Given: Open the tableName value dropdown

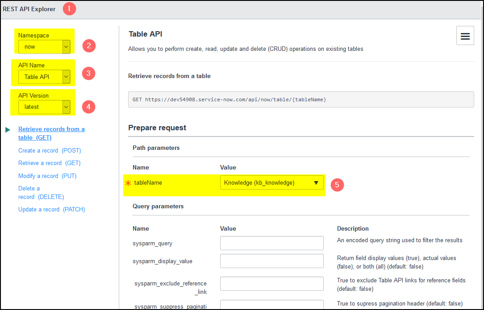Looking at the screenshot, I should pos(271,182).
